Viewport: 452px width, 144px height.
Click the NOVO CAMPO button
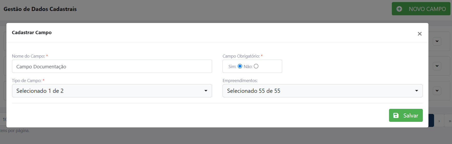tap(421, 9)
